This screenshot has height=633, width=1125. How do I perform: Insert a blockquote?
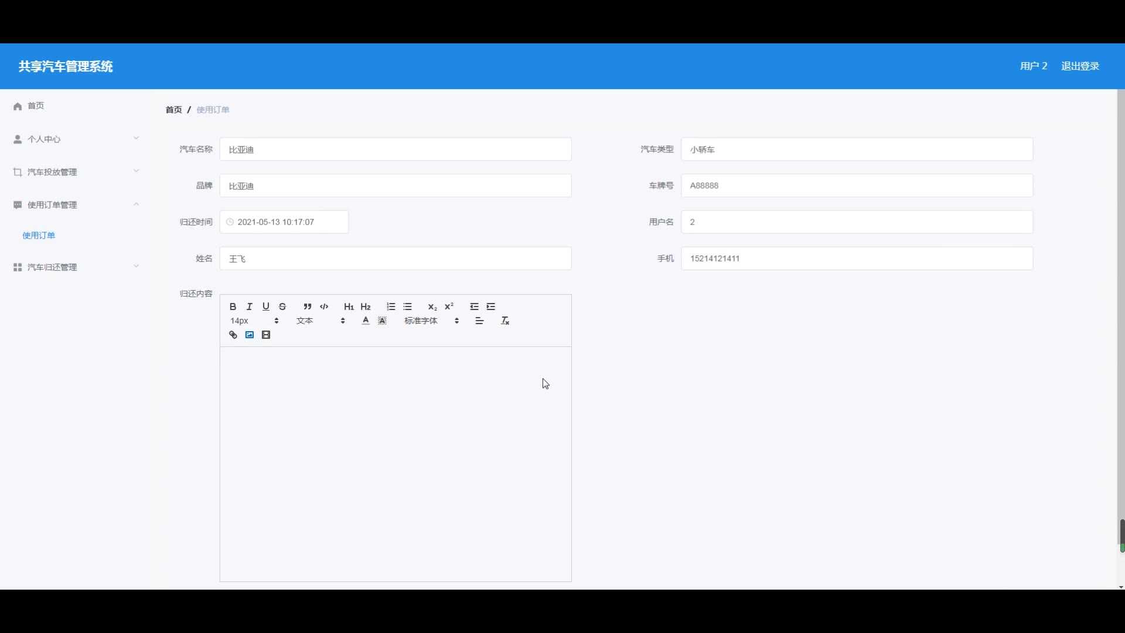tap(307, 307)
